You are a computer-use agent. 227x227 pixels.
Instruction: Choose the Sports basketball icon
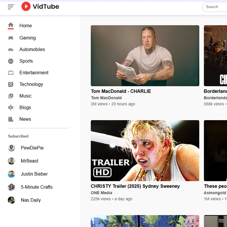tap(11, 61)
